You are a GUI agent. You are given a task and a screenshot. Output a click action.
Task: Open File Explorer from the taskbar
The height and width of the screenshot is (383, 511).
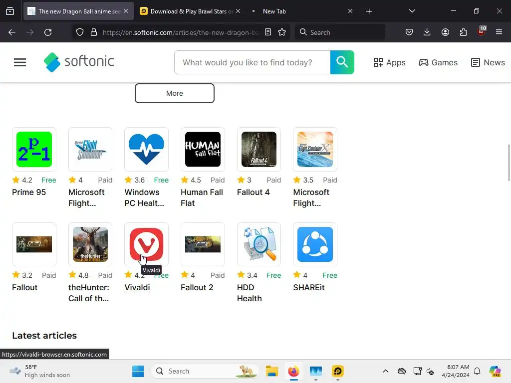point(272,371)
